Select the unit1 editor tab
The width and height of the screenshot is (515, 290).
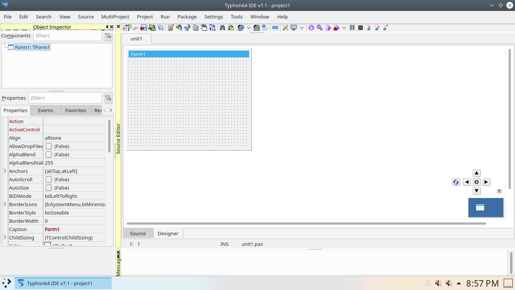[136, 39]
